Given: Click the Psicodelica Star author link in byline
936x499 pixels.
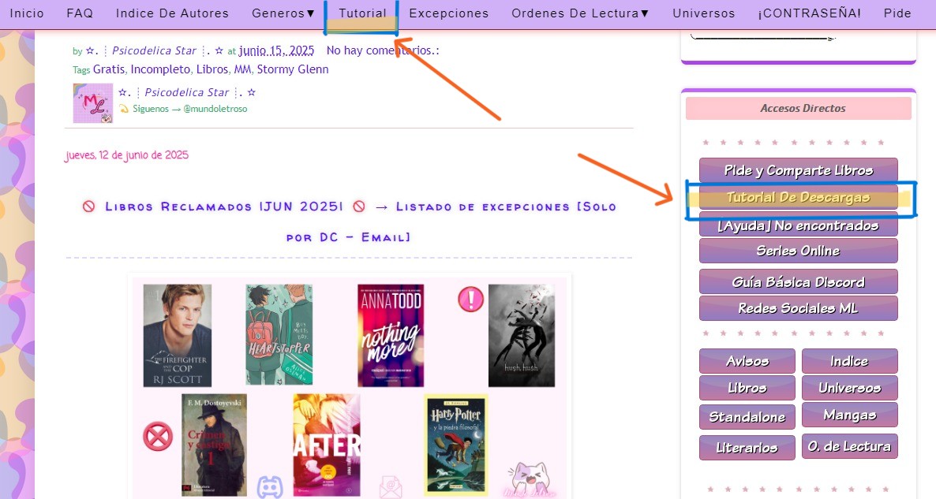Looking at the screenshot, I should [x=154, y=50].
